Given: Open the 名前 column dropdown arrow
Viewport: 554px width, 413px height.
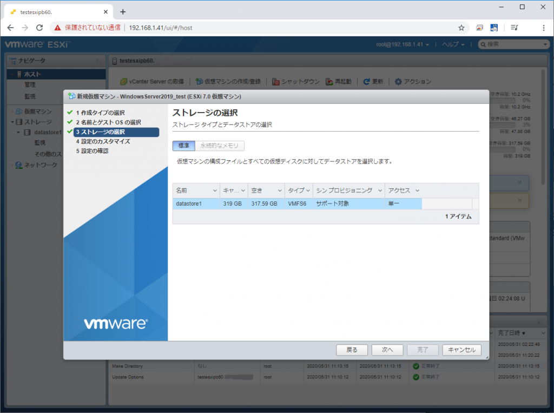Looking at the screenshot, I should click(x=215, y=191).
